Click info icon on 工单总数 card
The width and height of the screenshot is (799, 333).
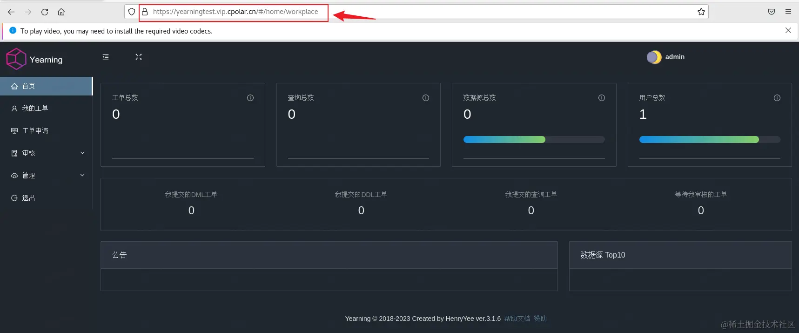tap(250, 98)
